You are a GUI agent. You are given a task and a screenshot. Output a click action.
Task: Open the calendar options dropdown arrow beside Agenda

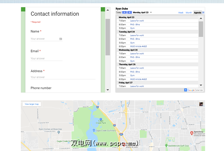tap(203, 13)
